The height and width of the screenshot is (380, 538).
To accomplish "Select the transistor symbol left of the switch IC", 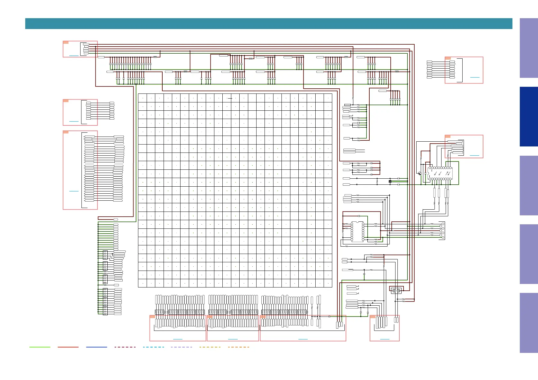I will (420, 173).
